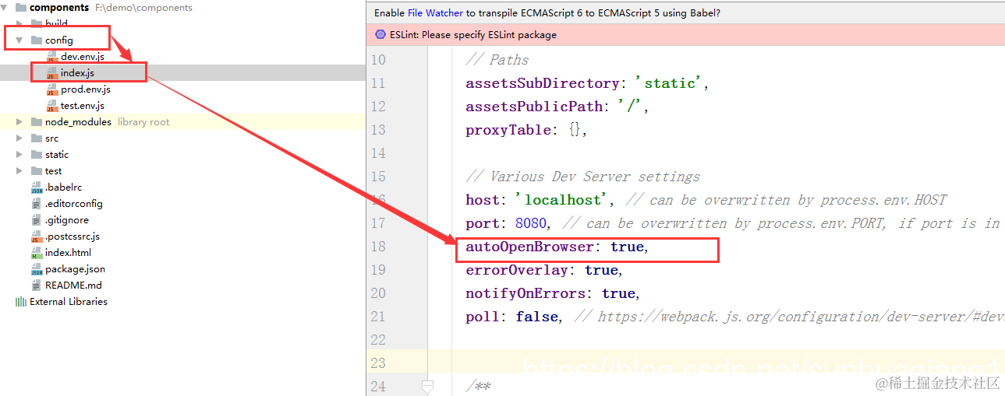
Task: Open the File Watcher link
Action: tap(435, 13)
